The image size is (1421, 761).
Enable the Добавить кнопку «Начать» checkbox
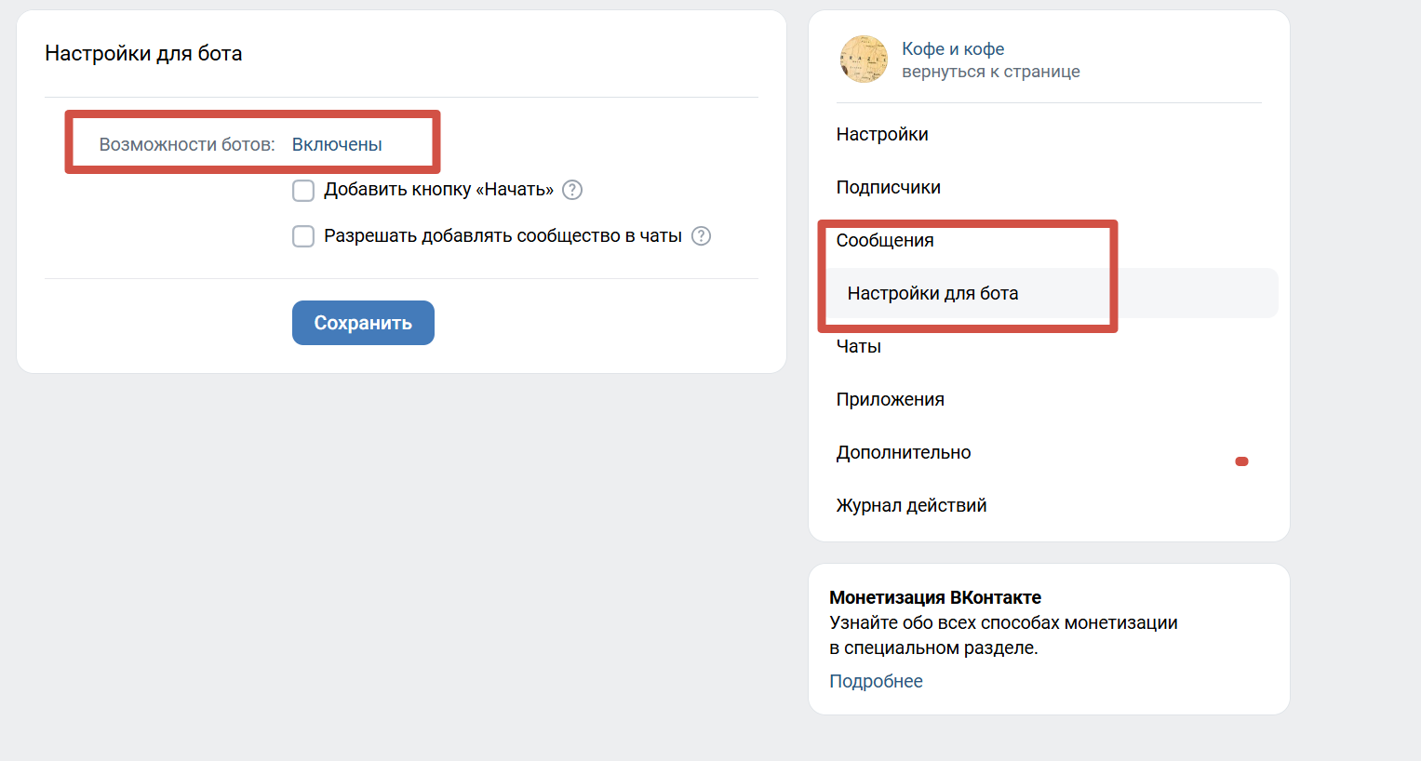[303, 191]
